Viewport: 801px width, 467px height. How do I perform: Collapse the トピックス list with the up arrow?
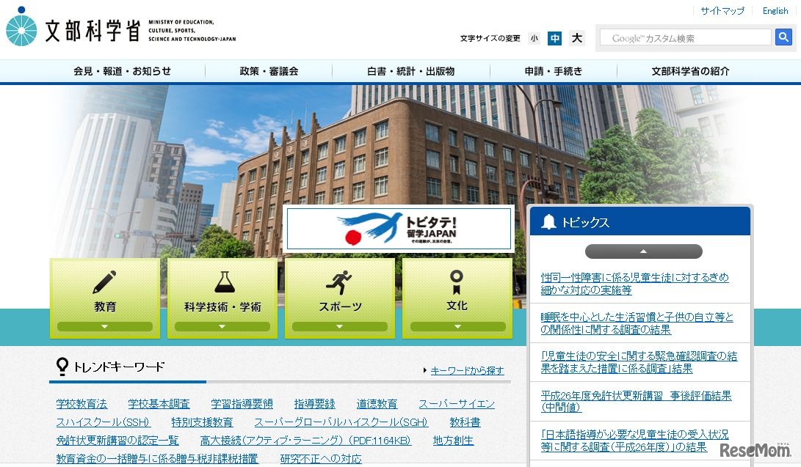[642, 251]
